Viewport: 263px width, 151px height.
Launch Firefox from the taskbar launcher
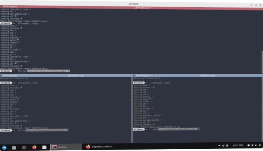pyautogui.click(x=34, y=147)
